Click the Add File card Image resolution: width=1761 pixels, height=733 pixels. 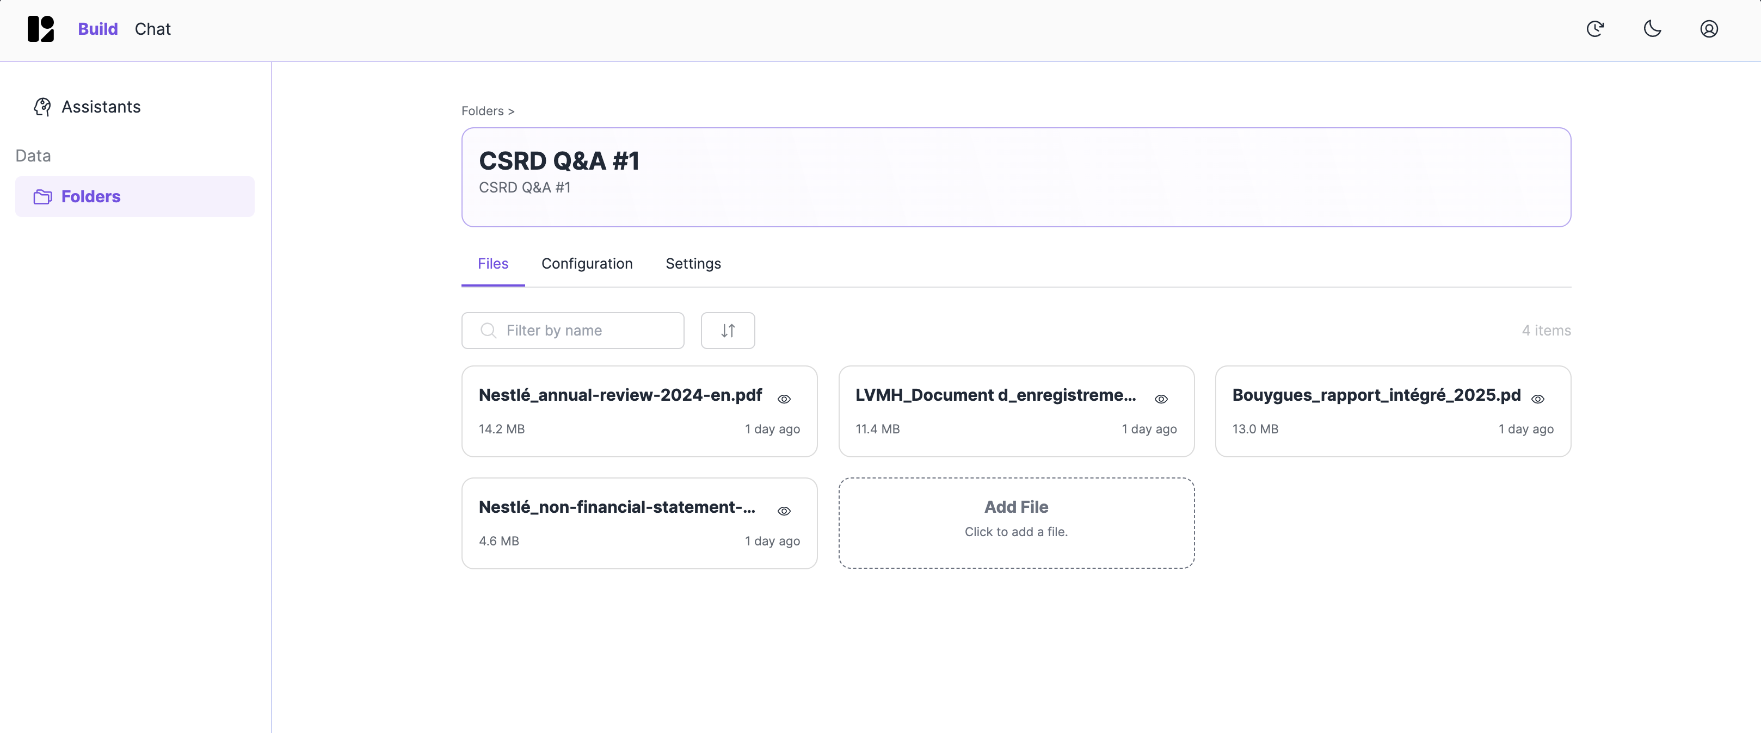1016,523
